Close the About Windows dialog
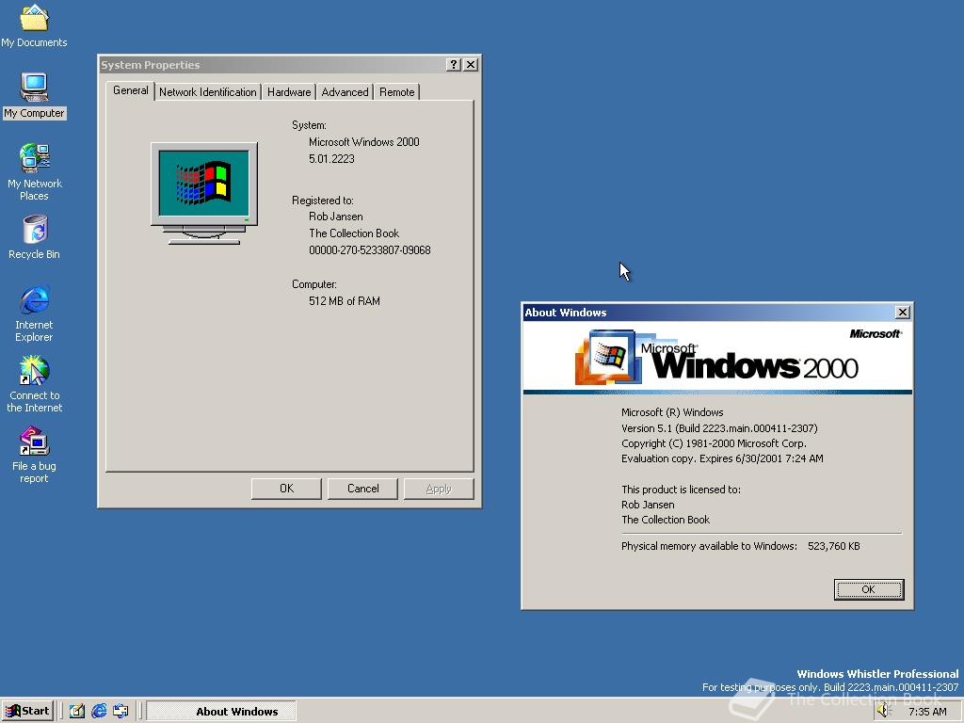The width and height of the screenshot is (964, 723). pyautogui.click(x=903, y=313)
